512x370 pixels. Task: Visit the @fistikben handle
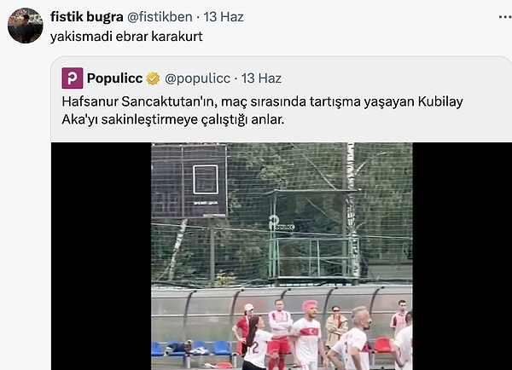coord(160,17)
